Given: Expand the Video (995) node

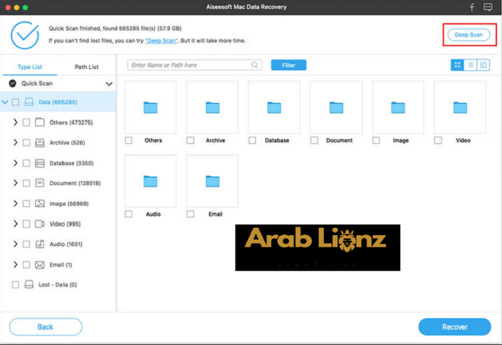Looking at the screenshot, I should (x=15, y=223).
